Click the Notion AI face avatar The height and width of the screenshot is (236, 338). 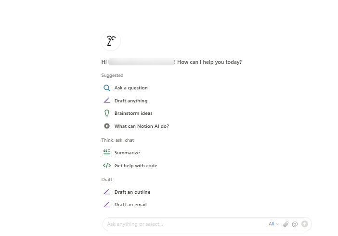[111, 41]
